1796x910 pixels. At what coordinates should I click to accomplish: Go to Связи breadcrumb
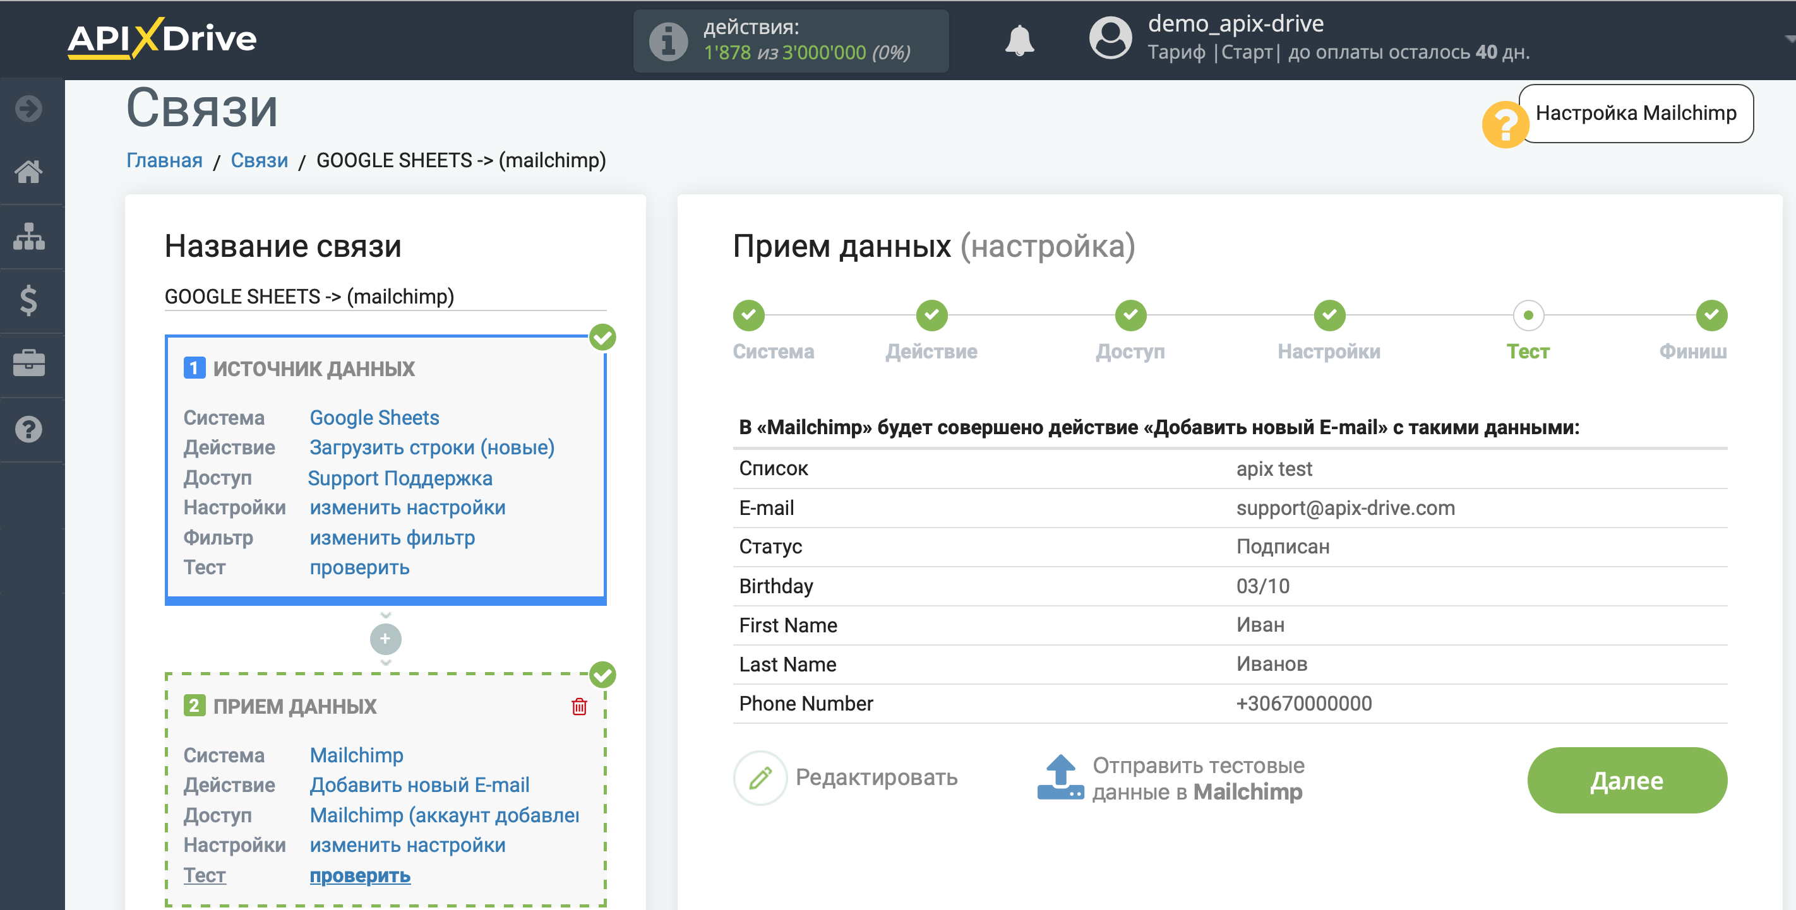260,160
